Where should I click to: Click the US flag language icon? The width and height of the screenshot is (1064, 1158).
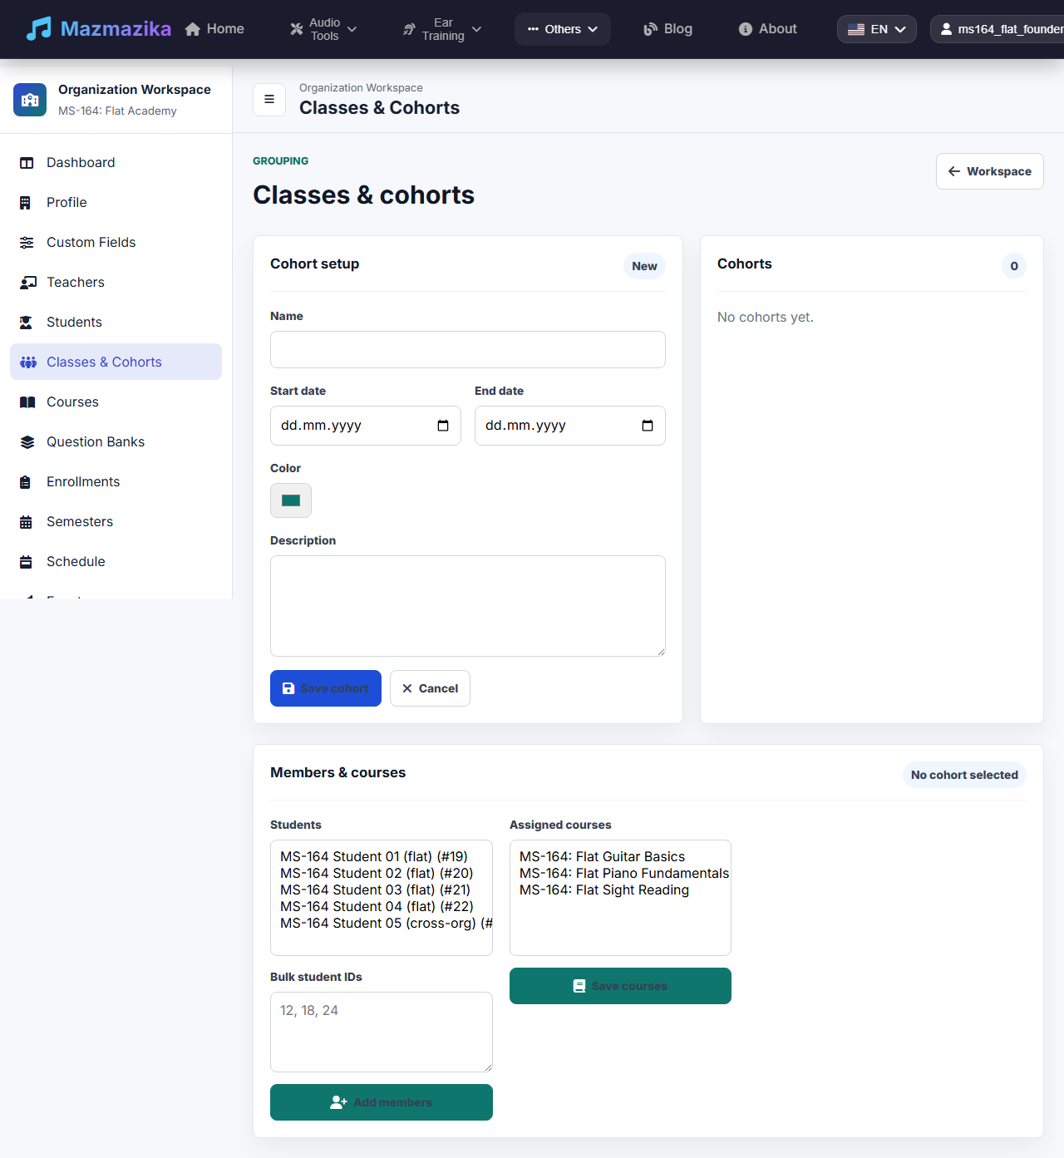pos(856,29)
